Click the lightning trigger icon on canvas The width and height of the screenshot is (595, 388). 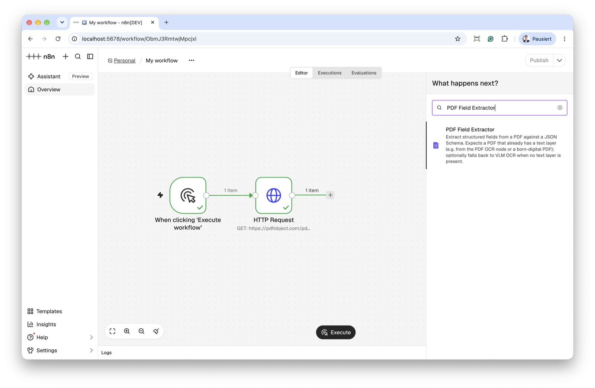click(x=160, y=195)
